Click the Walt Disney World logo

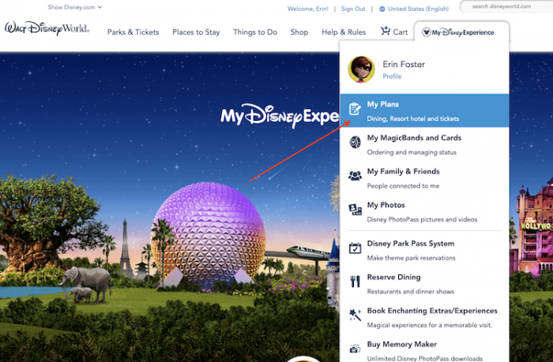(47, 28)
